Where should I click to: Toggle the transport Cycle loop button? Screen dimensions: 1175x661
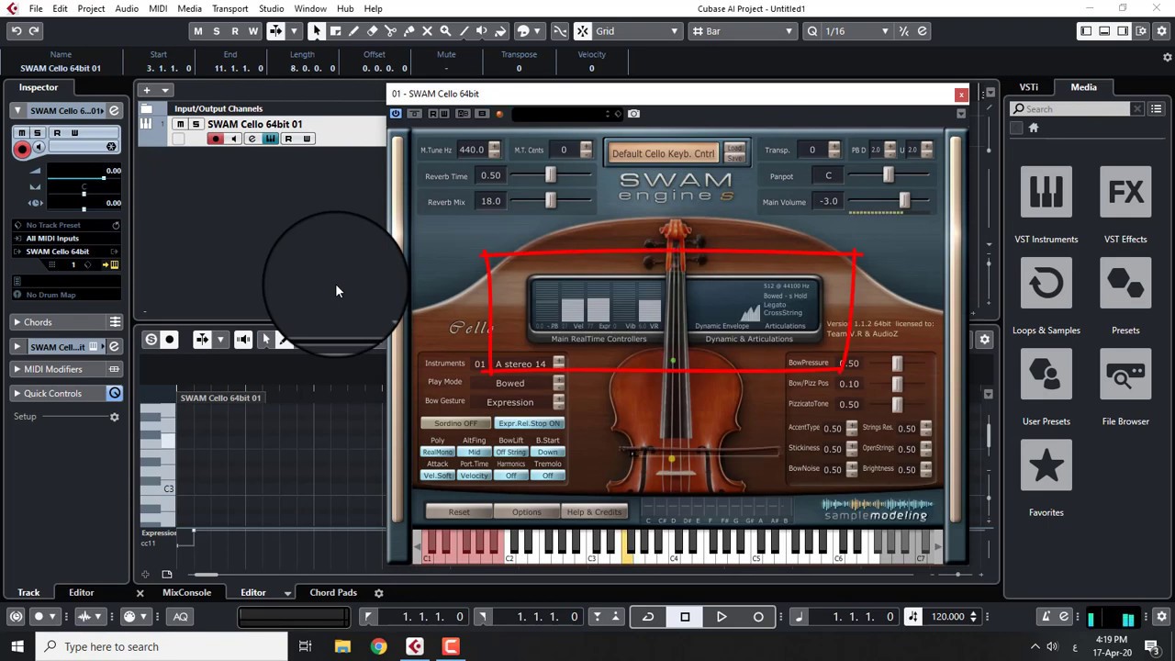point(648,617)
